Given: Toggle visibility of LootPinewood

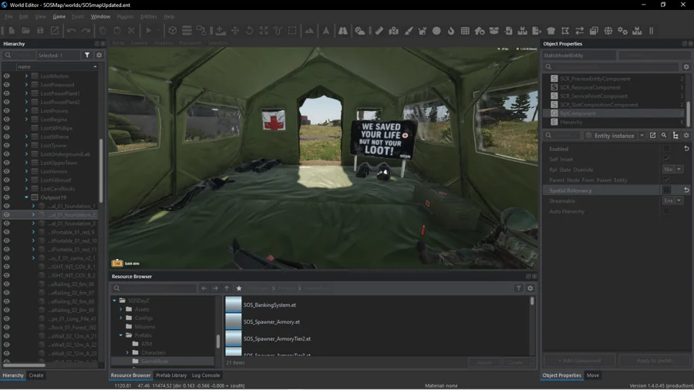Looking at the screenshot, I should (7, 85).
